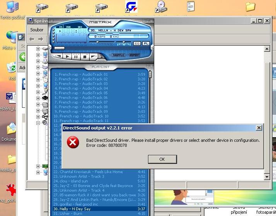
Task: Open the text document icon on desktop
Action: coord(191,6)
